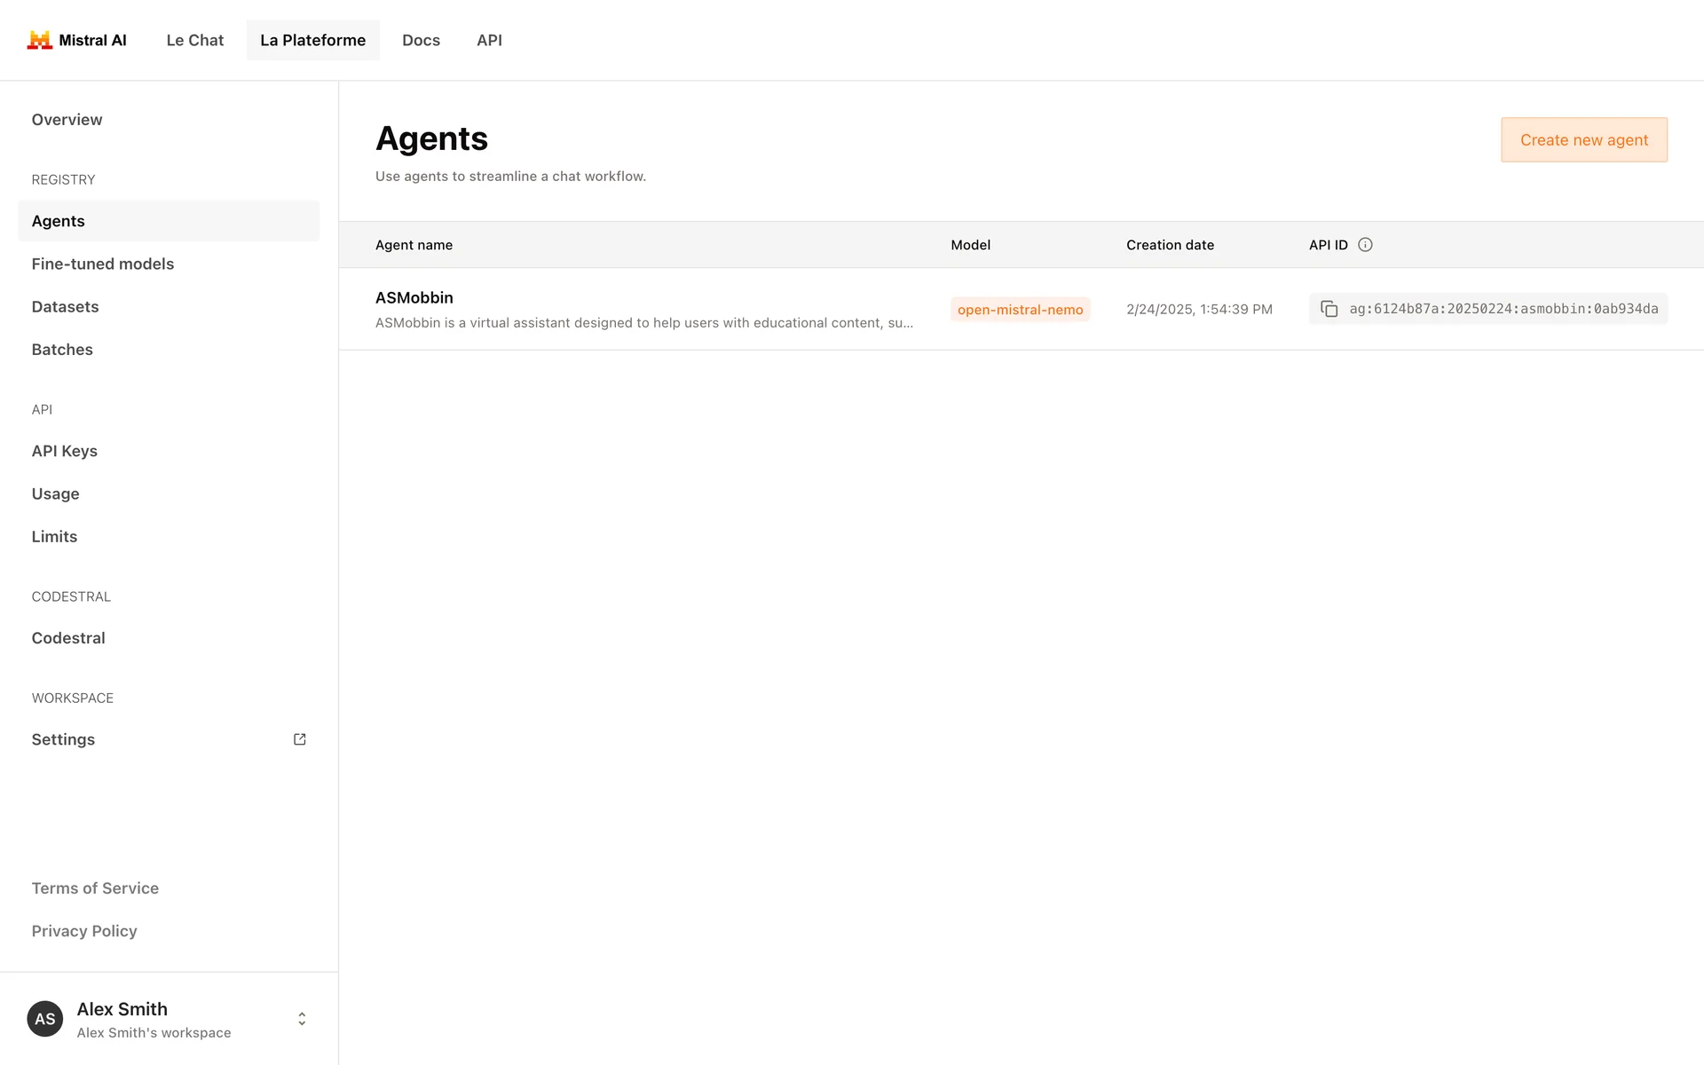
Task: Click the API ID info icon
Action: (1365, 245)
